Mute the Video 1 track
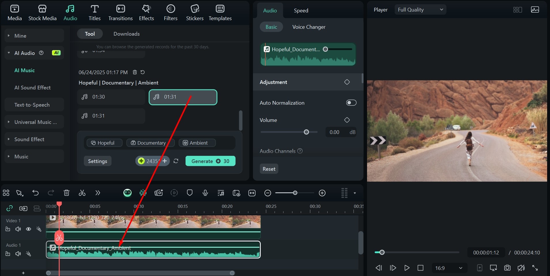 tap(18, 229)
